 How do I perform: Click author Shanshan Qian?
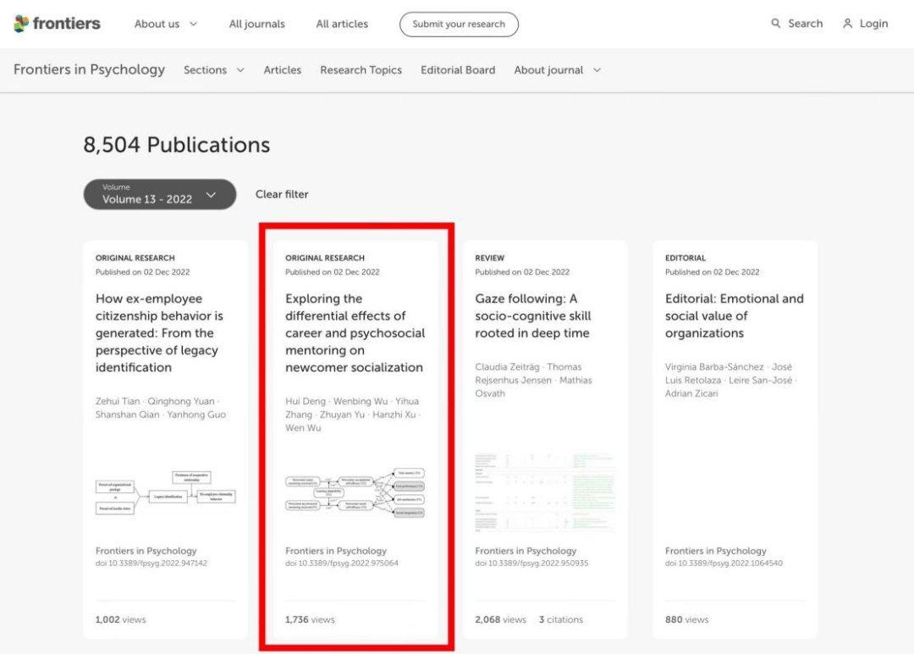click(127, 415)
